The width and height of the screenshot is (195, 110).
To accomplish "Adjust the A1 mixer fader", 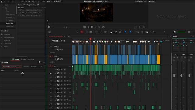I will [x=174, y=75].
